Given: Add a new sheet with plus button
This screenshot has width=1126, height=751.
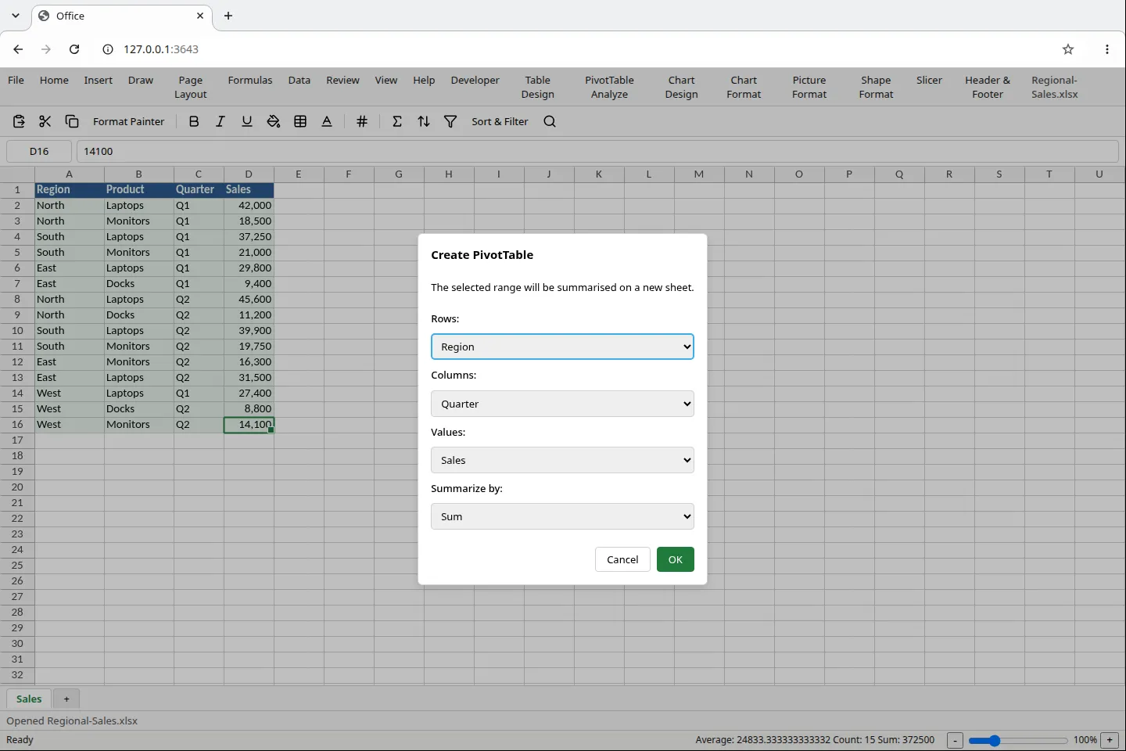Looking at the screenshot, I should (66, 699).
